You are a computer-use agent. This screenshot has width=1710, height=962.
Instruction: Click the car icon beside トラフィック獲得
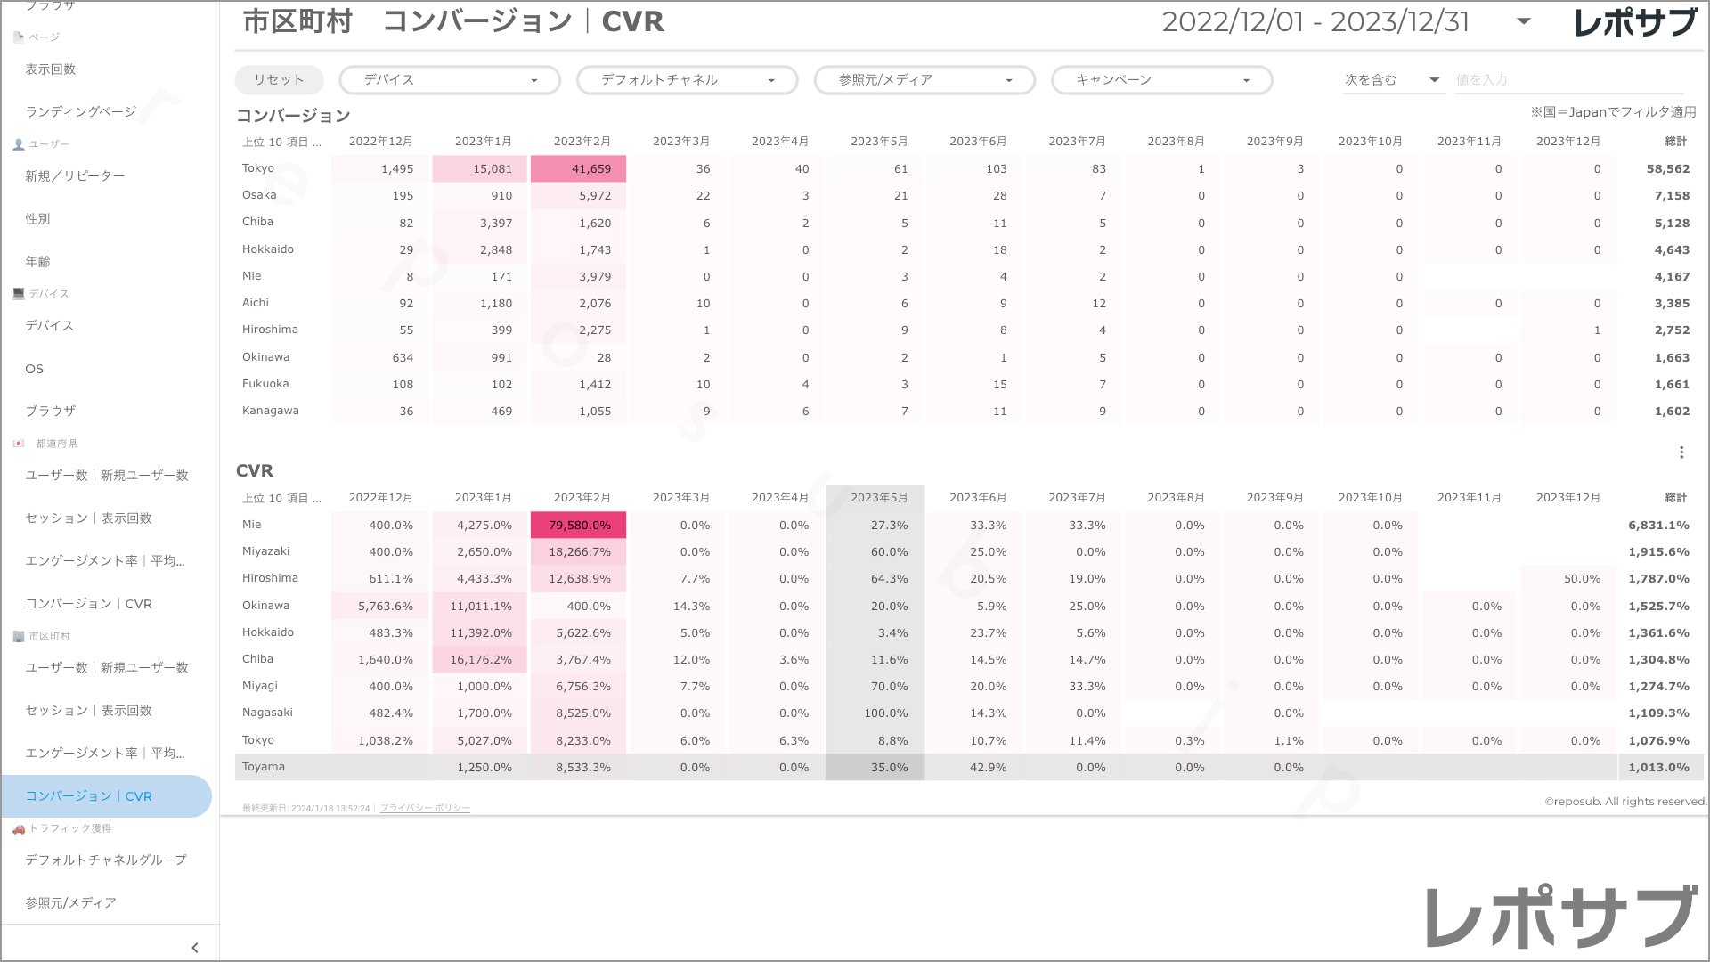pos(19,828)
